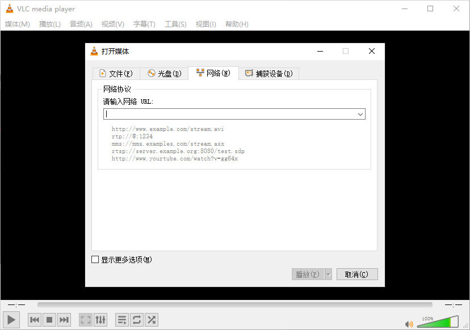
Task: Click the Next media icon
Action: click(64, 319)
